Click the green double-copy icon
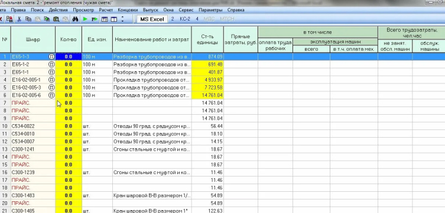445x213 pixels. (47, 19)
